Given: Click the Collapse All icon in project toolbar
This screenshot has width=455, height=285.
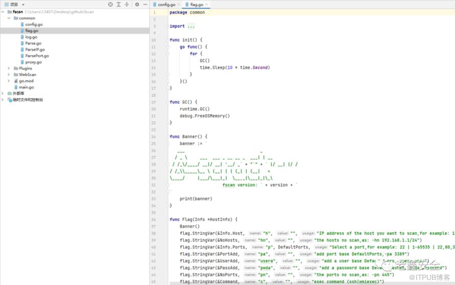Looking at the screenshot, I should click(x=127, y=4).
